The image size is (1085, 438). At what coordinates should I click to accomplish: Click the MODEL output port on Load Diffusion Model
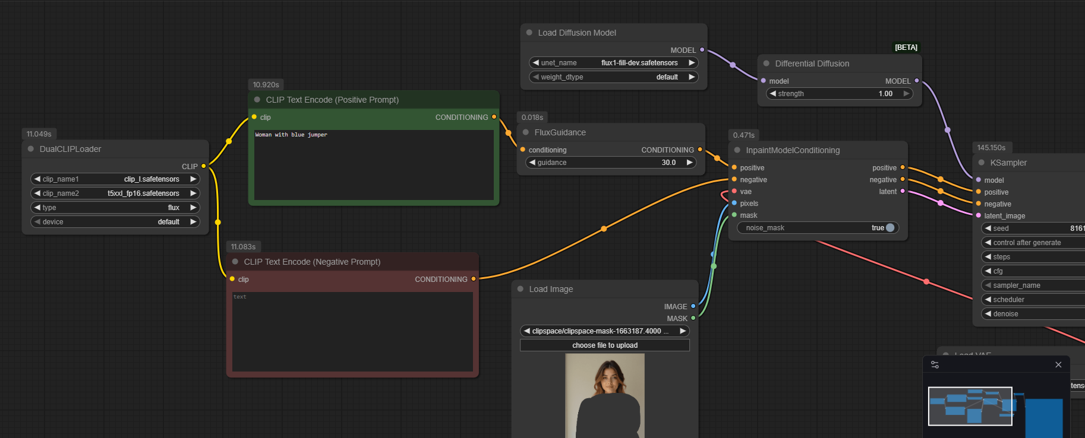coord(702,50)
